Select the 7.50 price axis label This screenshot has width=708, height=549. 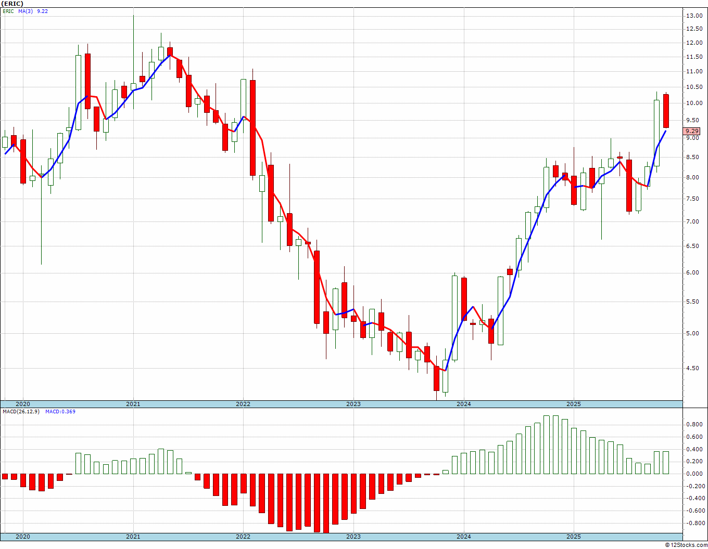693,199
